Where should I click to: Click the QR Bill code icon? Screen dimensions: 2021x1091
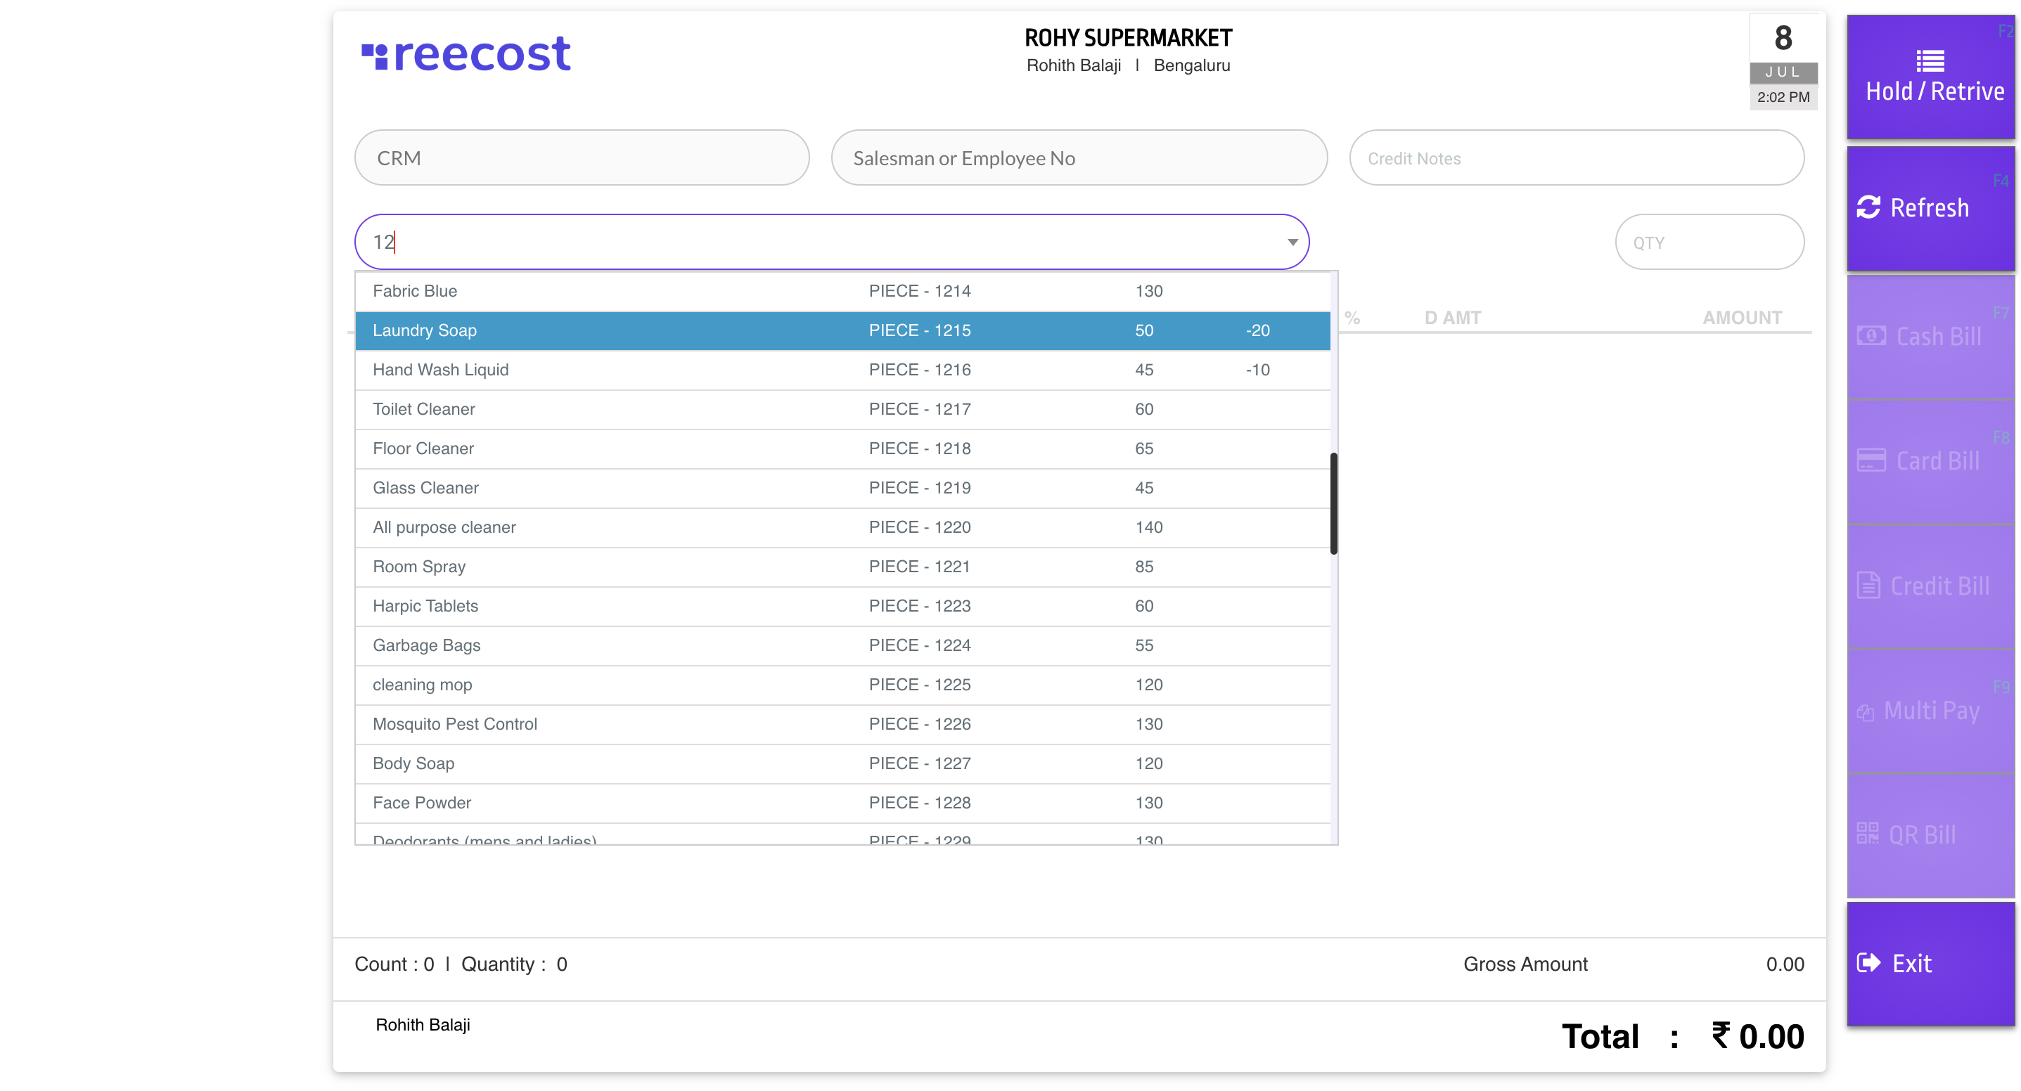tap(1867, 833)
